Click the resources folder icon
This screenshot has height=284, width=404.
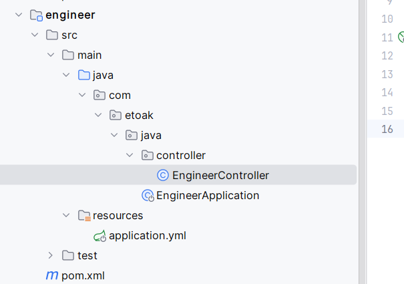(84, 216)
